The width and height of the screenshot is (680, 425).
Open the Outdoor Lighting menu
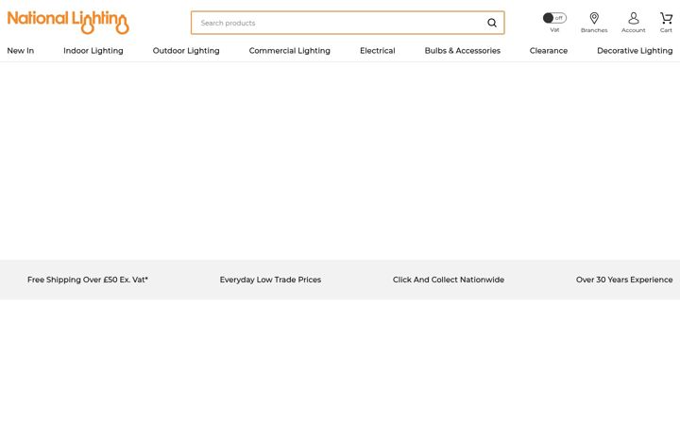pyautogui.click(x=186, y=51)
